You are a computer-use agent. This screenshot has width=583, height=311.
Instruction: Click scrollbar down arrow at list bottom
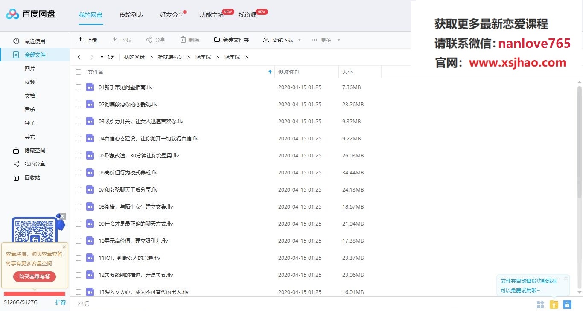(x=579, y=293)
